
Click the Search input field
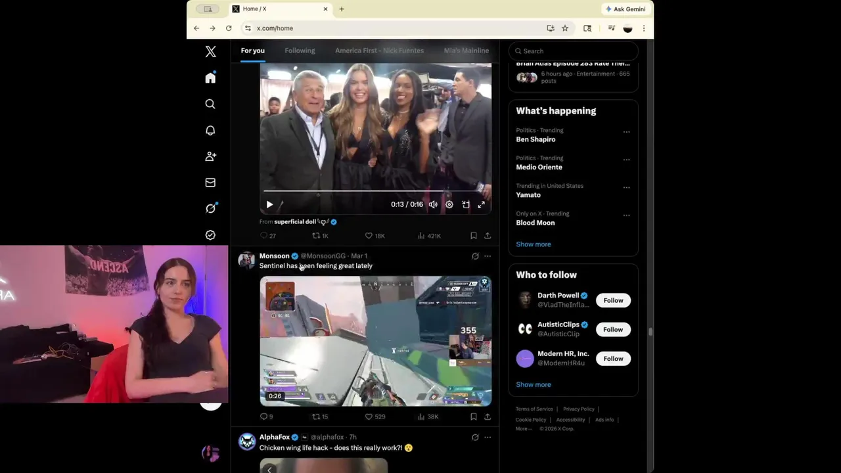[x=574, y=51]
